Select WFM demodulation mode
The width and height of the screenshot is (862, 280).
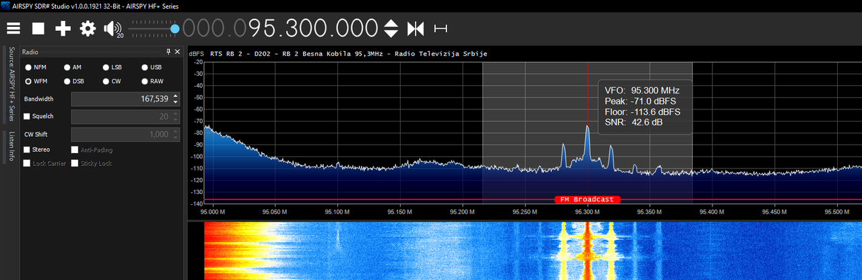pos(28,81)
